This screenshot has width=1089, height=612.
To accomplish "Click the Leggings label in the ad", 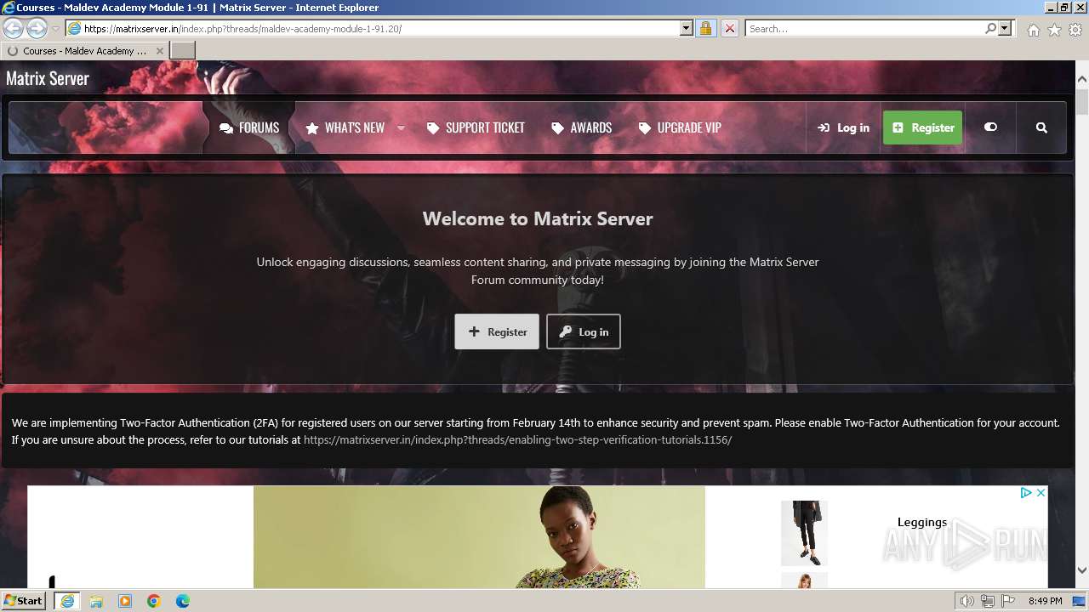I will (x=922, y=522).
